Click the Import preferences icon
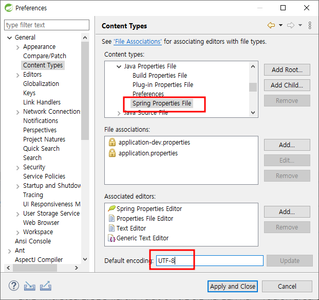 tap(29, 286)
